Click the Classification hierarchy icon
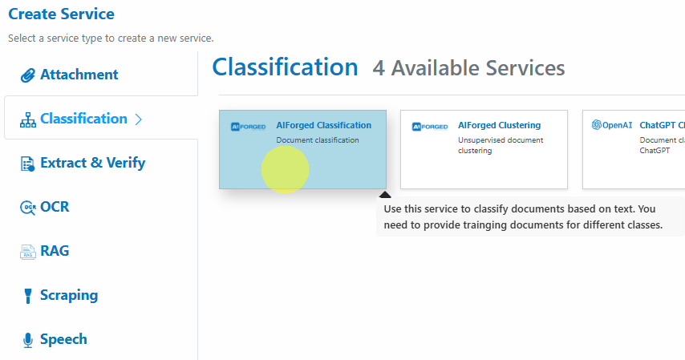The height and width of the screenshot is (360, 685). pyautogui.click(x=27, y=119)
